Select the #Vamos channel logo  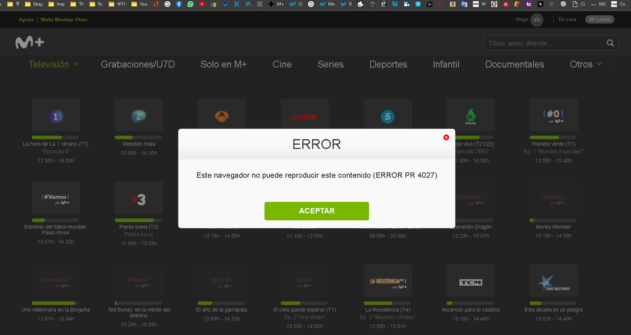tap(56, 198)
